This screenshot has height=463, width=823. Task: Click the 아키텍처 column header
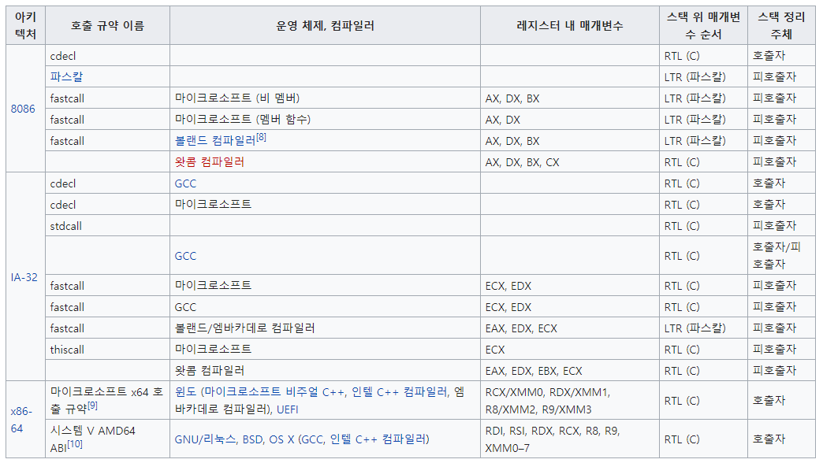pos(25,25)
